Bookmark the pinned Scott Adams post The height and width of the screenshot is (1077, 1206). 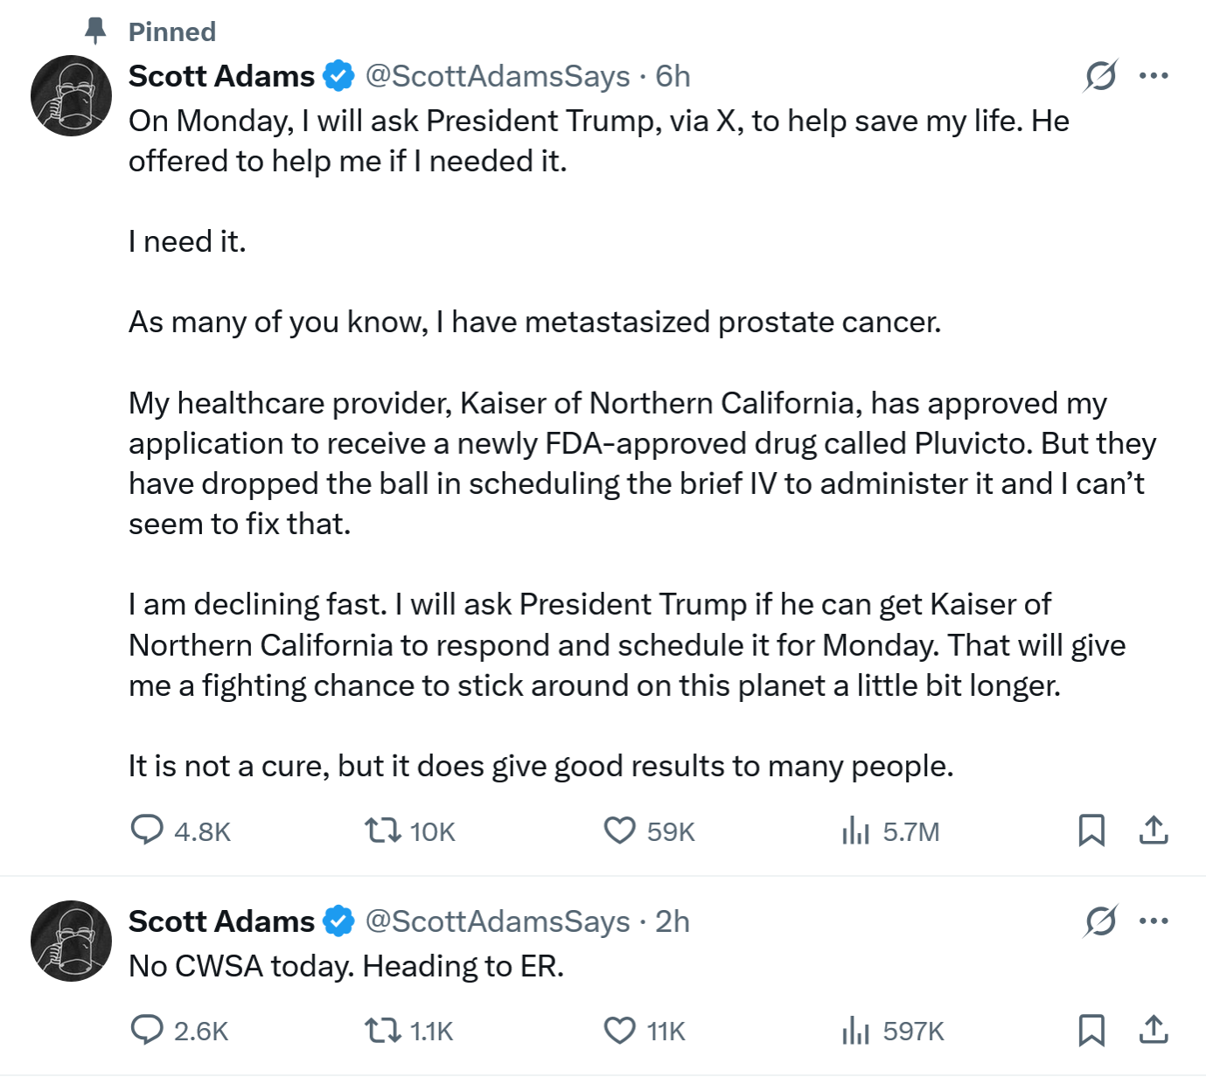click(1091, 830)
